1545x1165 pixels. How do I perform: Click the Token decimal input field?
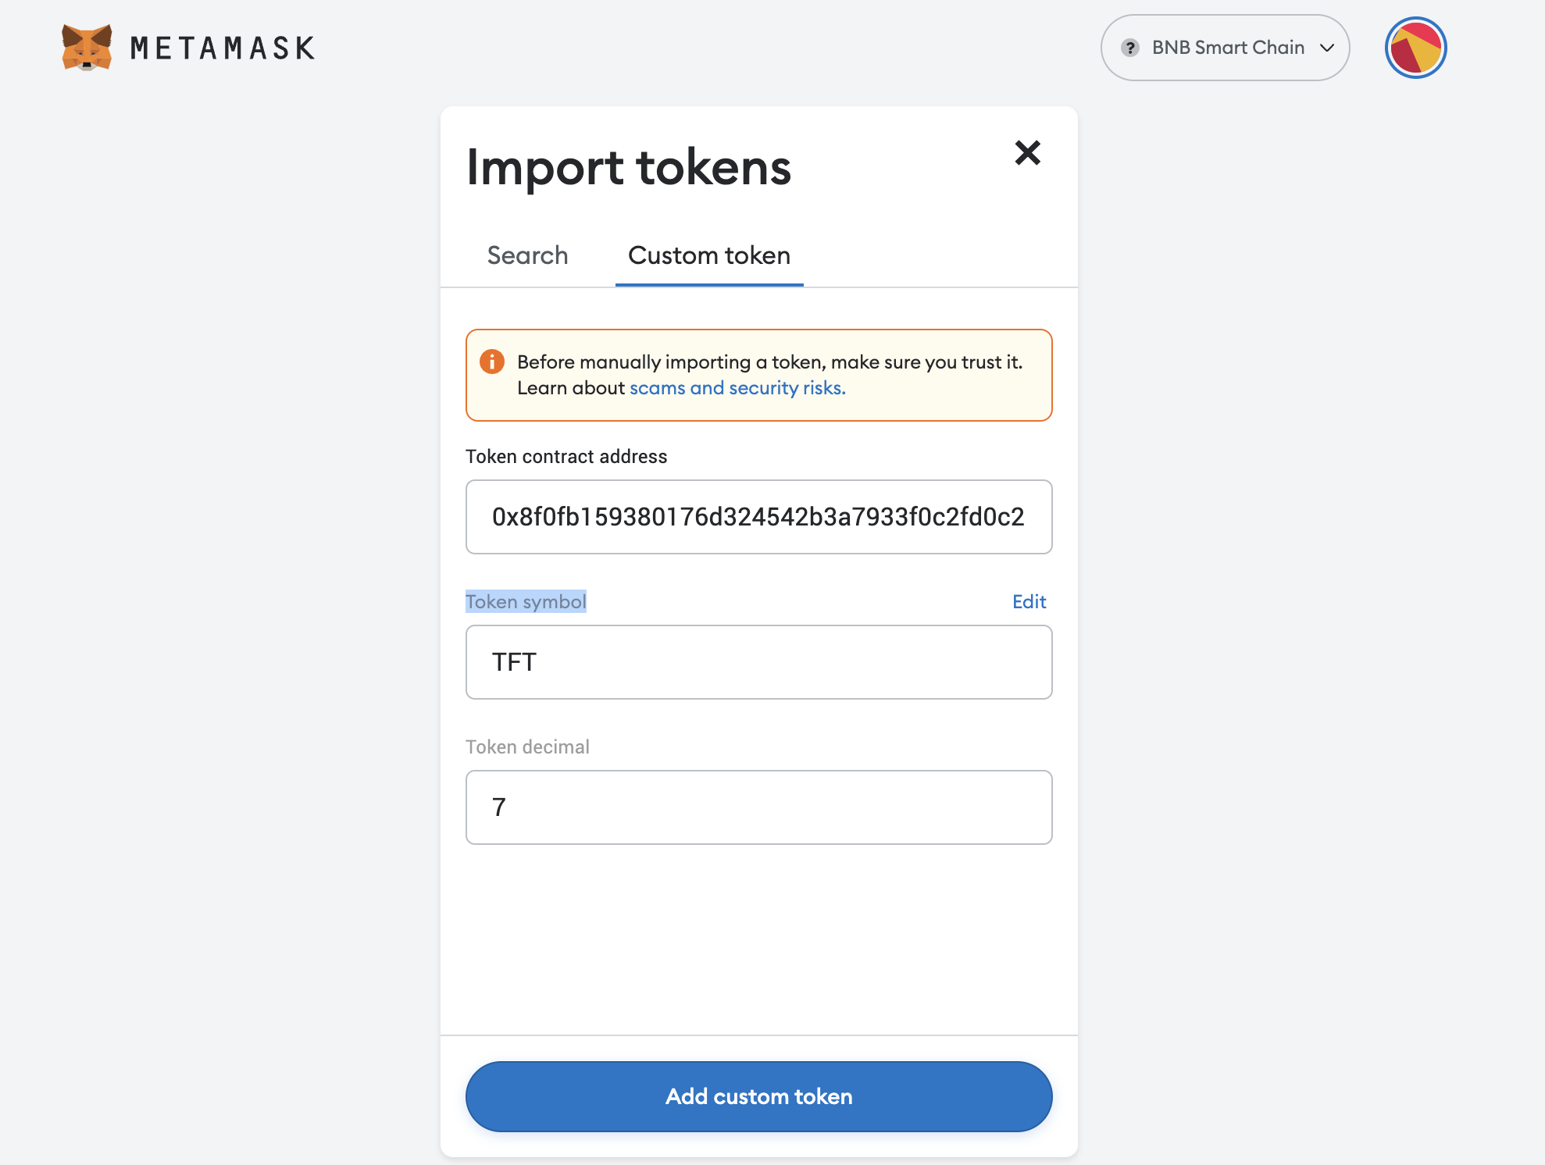point(758,807)
